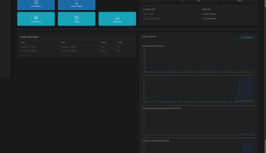266x153 pixels.
Task: Click the vServer Statistik heading
Action: click(x=149, y=36)
